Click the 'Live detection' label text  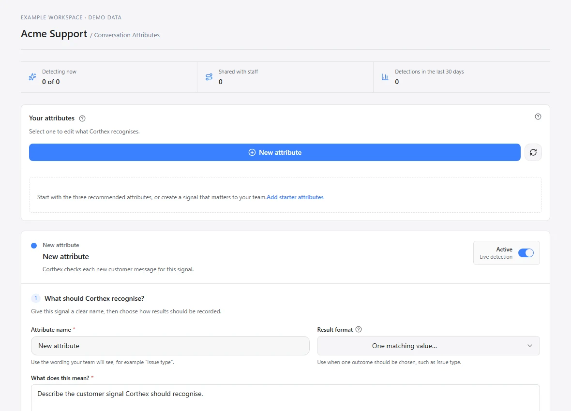pos(496,257)
